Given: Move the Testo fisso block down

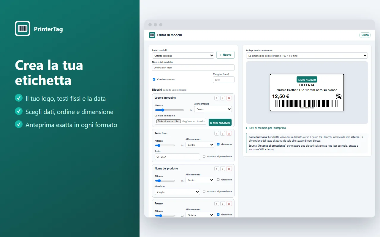Looking at the screenshot, I should pyautogui.click(x=223, y=134).
